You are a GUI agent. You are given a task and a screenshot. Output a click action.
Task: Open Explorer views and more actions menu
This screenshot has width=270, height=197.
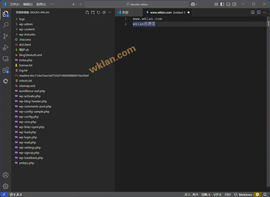click(x=110, y=12)
